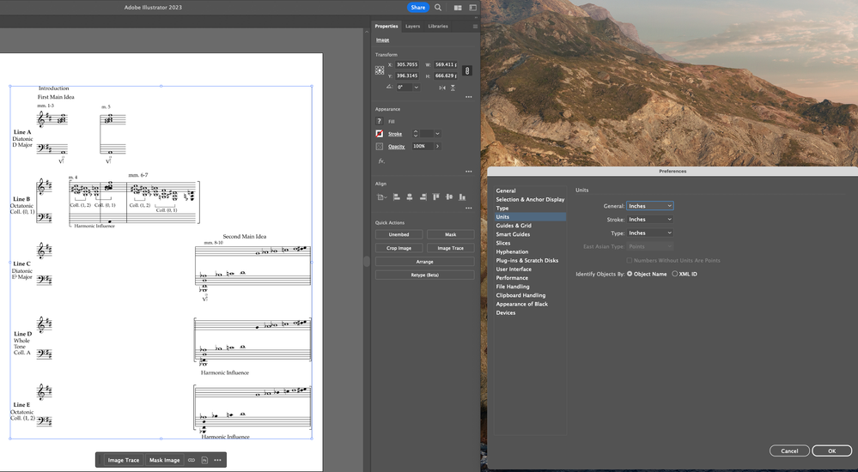Click the Crop Image button

pos(399,248)
